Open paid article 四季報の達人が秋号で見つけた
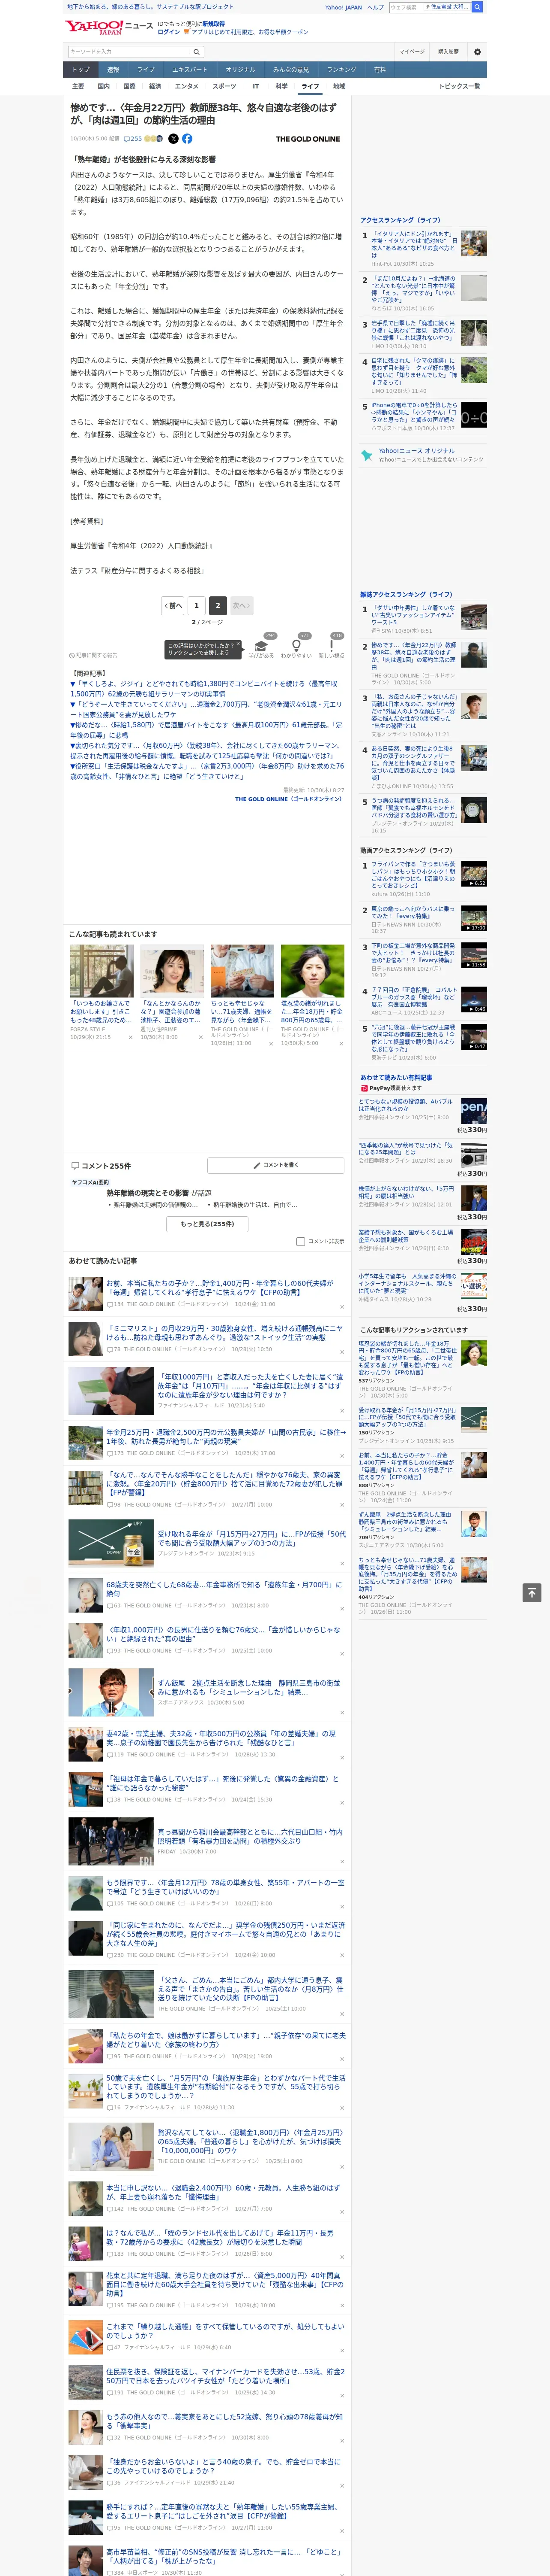Screen dimensions: 550x2576 pyautogui.click(x=406, y=1149)
